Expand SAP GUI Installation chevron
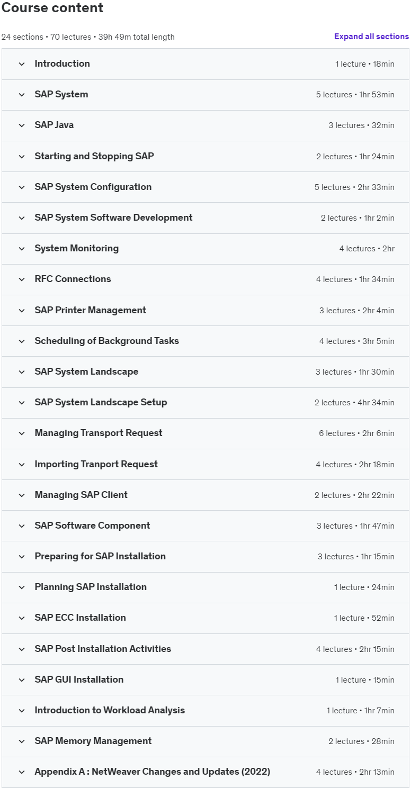The width and height of the screenshot is (411, 789). [x=22, y=680]
